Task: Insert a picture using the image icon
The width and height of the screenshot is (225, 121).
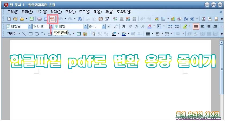Action: pos(157,19)
